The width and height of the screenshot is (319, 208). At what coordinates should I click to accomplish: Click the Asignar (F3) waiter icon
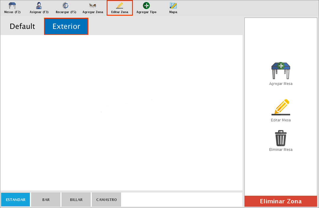click(x=39, y=6)
